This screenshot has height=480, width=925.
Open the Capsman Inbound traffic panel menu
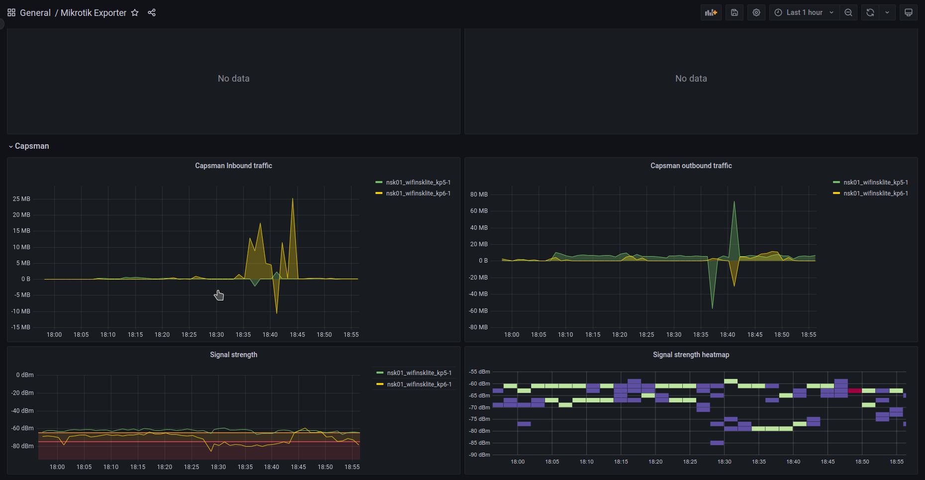point(233,166)
